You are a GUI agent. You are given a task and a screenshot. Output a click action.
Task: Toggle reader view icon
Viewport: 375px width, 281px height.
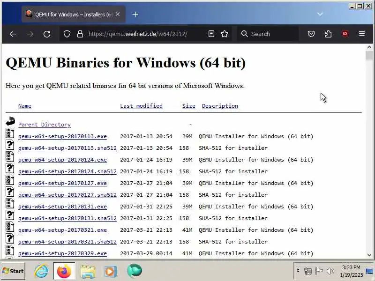pyautogui.click(x=211, y=34)
